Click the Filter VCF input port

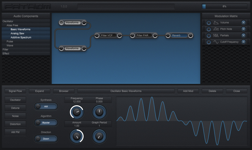click(97, 35)
